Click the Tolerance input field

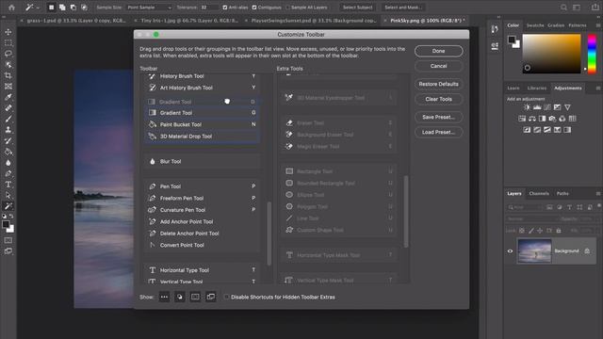tap(209, 8)
